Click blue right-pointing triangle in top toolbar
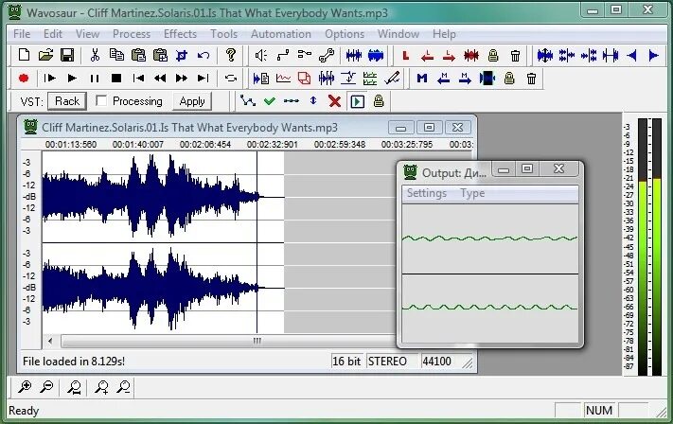The image size is (673, 424). coord(654,55)
